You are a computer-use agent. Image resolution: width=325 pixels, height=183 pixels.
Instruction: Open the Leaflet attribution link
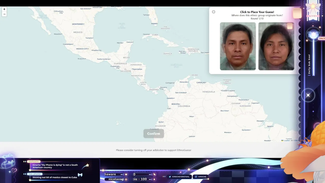point(286,141)
